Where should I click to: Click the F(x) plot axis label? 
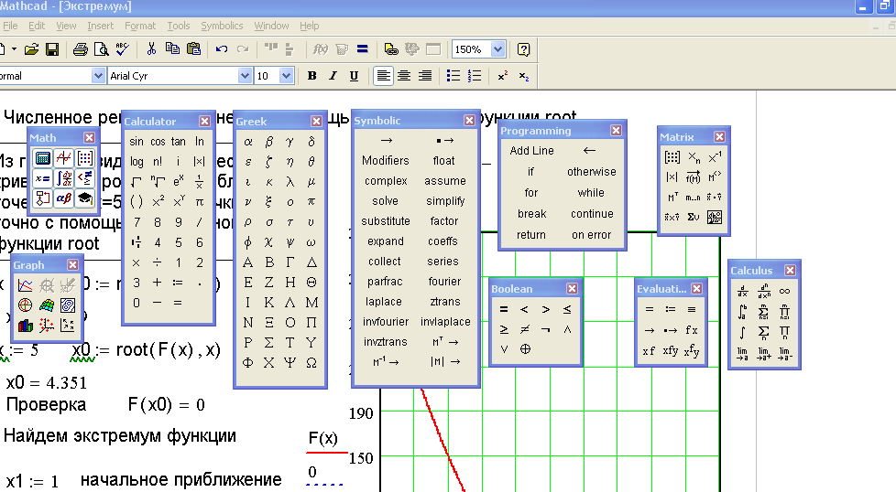tap(323, 438)
